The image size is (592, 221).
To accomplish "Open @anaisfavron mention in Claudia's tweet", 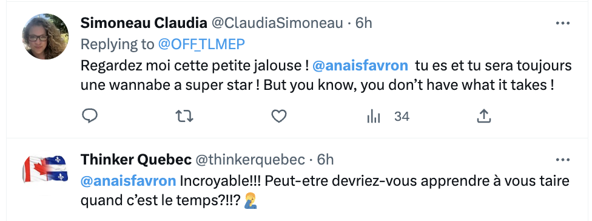I will click(360, 66).
